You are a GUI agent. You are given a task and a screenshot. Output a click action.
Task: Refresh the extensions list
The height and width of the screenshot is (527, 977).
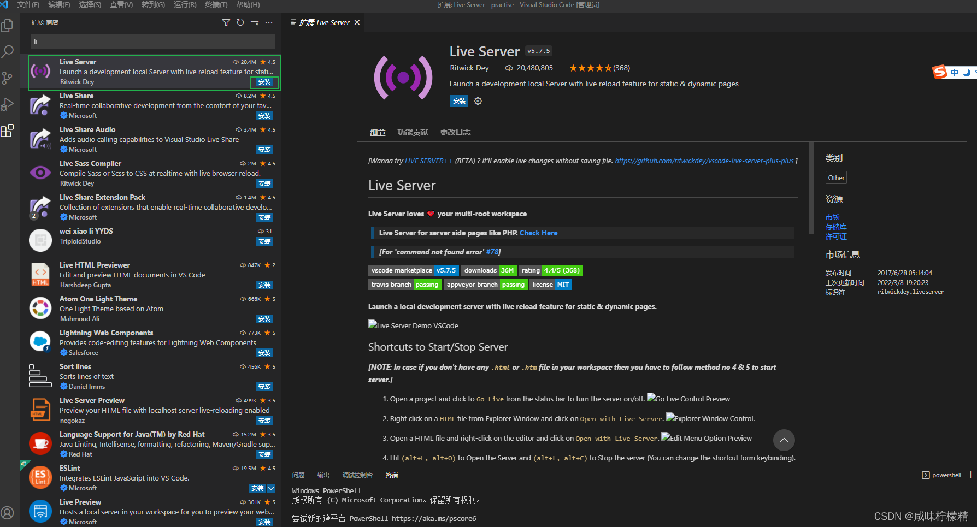(x=240, y=22)
